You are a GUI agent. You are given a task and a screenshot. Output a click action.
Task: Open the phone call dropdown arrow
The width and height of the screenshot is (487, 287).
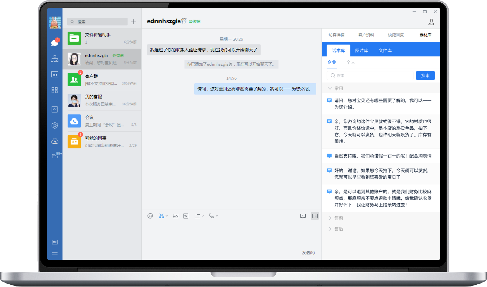(217, 216)
